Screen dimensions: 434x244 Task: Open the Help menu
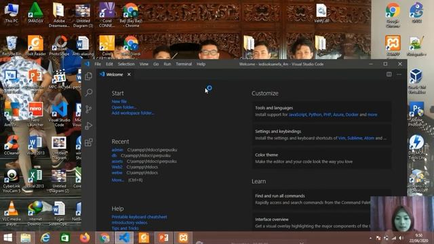pos(201,64)
